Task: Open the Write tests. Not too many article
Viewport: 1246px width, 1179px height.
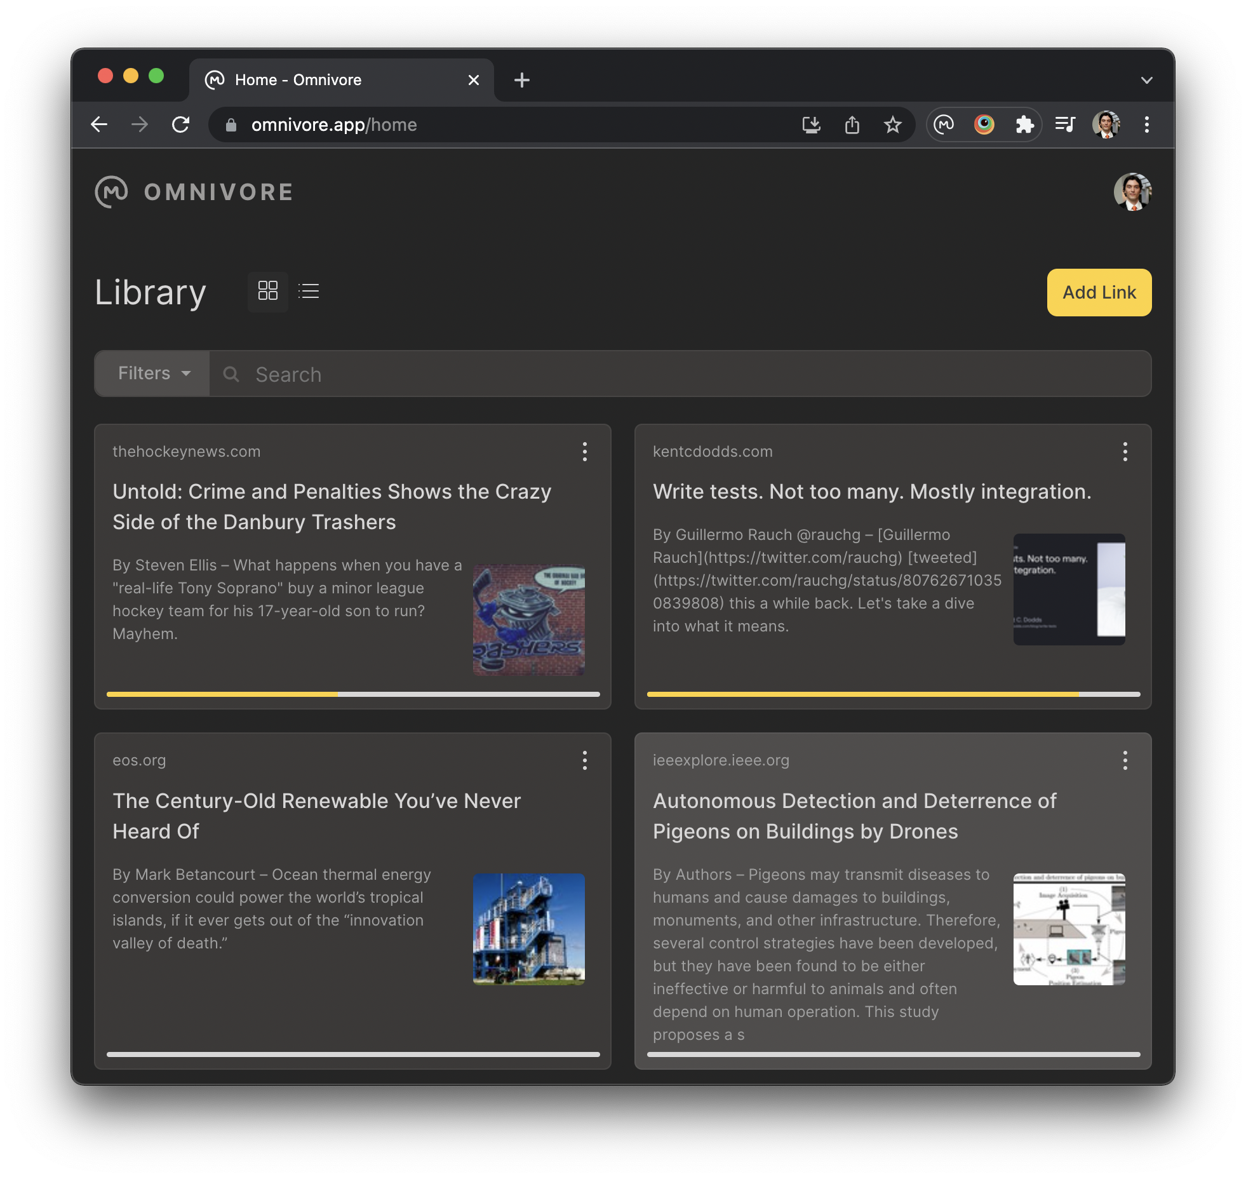Action: pyautogui.click(x=871, y=492)
